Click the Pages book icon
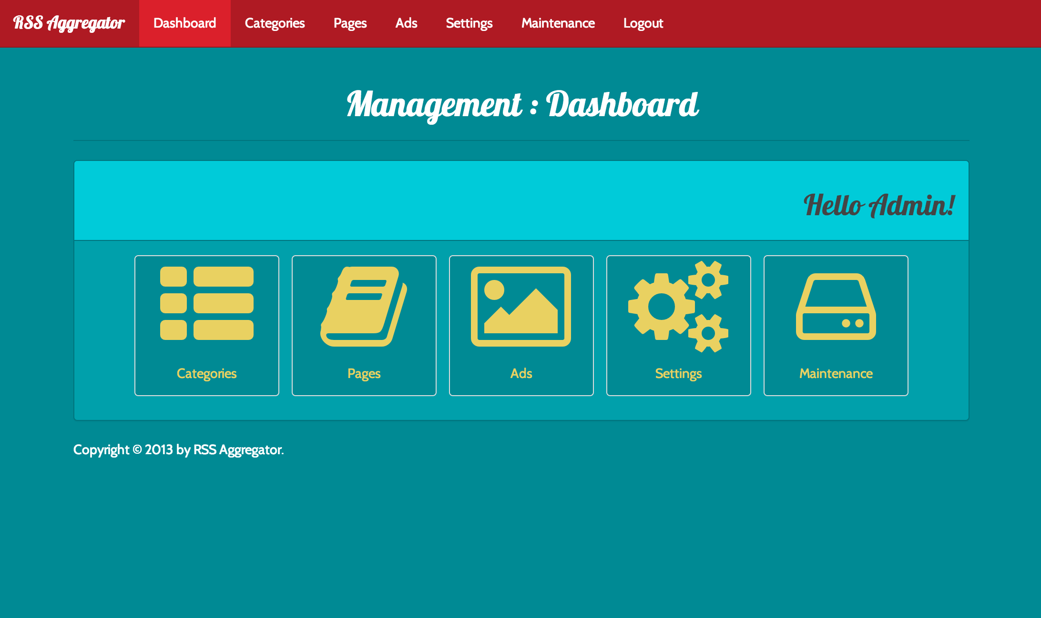Image resolution: width=1041 pixels, height=618 pixels. click(364, 306)
